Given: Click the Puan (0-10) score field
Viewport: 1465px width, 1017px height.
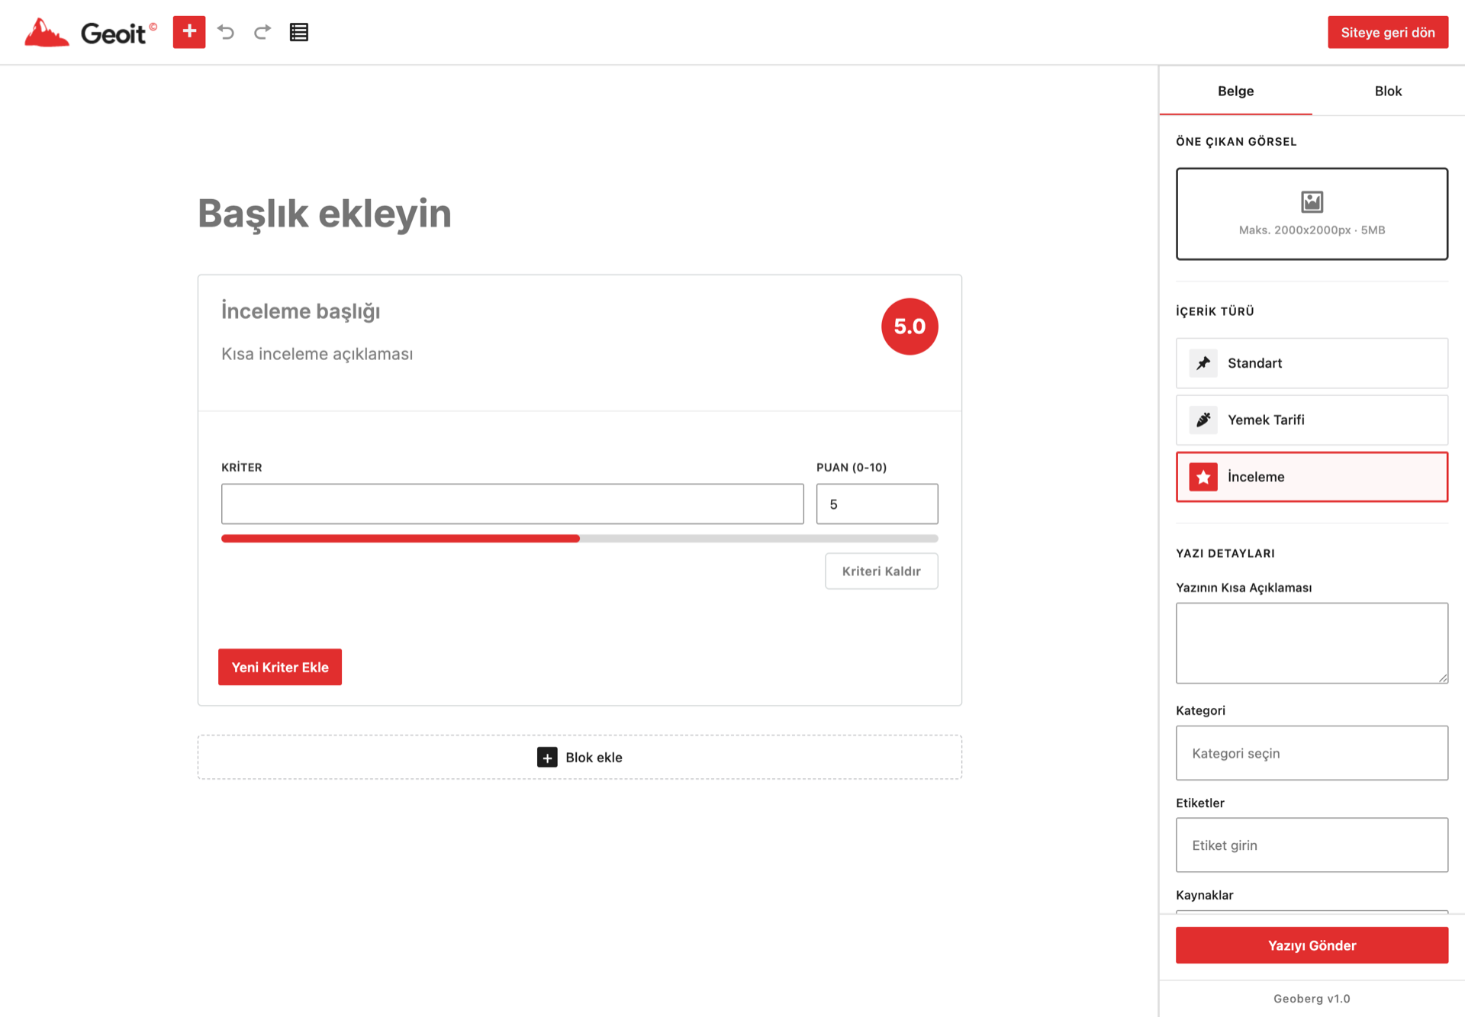Looking at the screenshot, I should click(877, 504).
